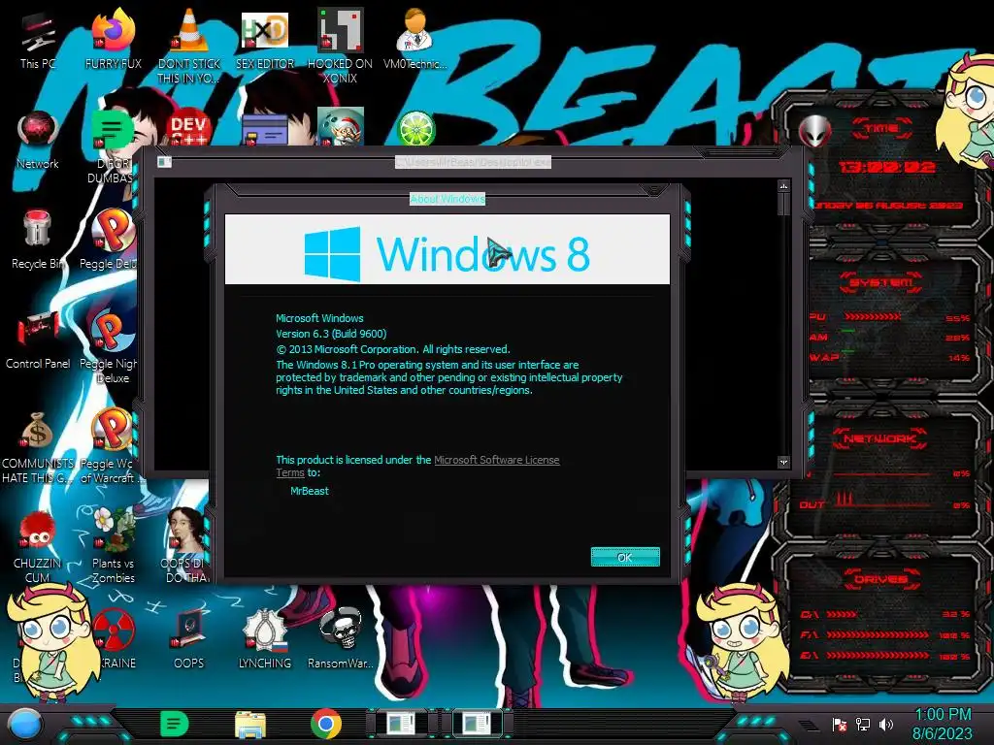Viewport: 994px width, 745px height.
Task: Click the C:\ drive usage bar
Action: point(842,614)
